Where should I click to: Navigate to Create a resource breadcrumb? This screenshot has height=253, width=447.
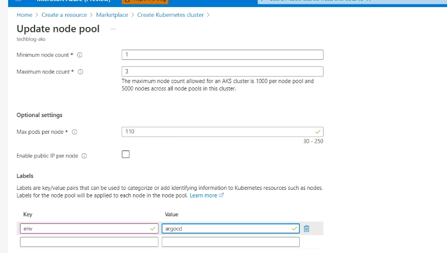pos(64,15)
